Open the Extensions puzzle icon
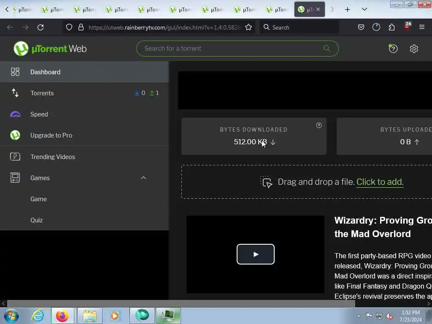The width and height of the screenshot is (432, 324). point(391,27)
